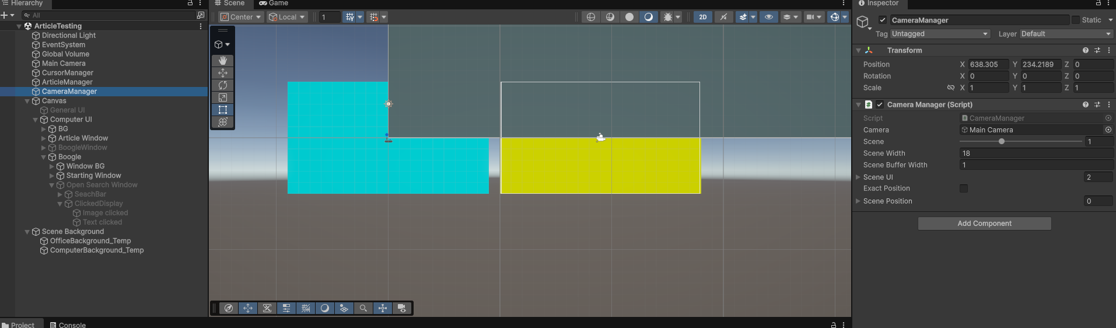Select the Hand view tool
Image resolution: width=1116 pixels, height=328 pixels.
(x=223, y=61)
